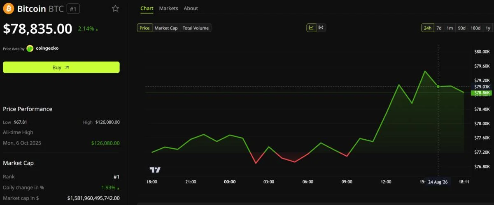Click the All-time High label
The width and height of the screenshot is (494, 205).
coord(18,132)
